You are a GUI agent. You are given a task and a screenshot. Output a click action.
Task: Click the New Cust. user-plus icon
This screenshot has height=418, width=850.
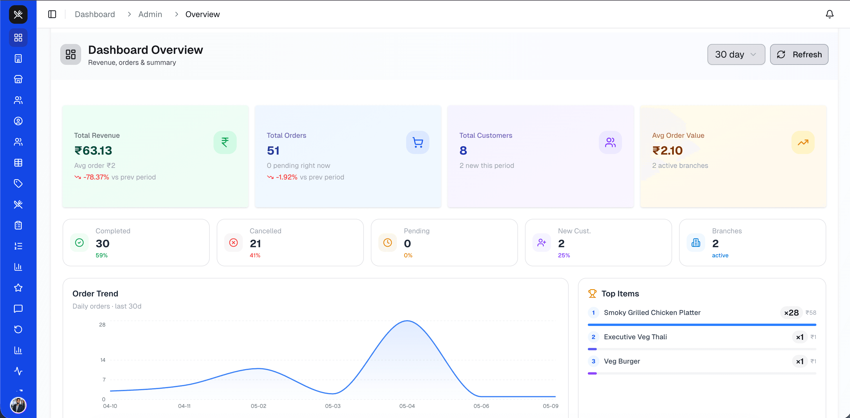tap(542, 243)
